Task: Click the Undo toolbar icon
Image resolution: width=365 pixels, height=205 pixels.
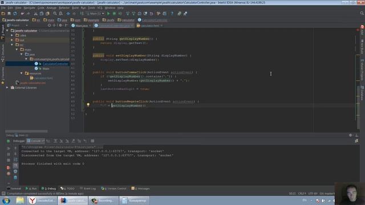Action: [22, 14]
